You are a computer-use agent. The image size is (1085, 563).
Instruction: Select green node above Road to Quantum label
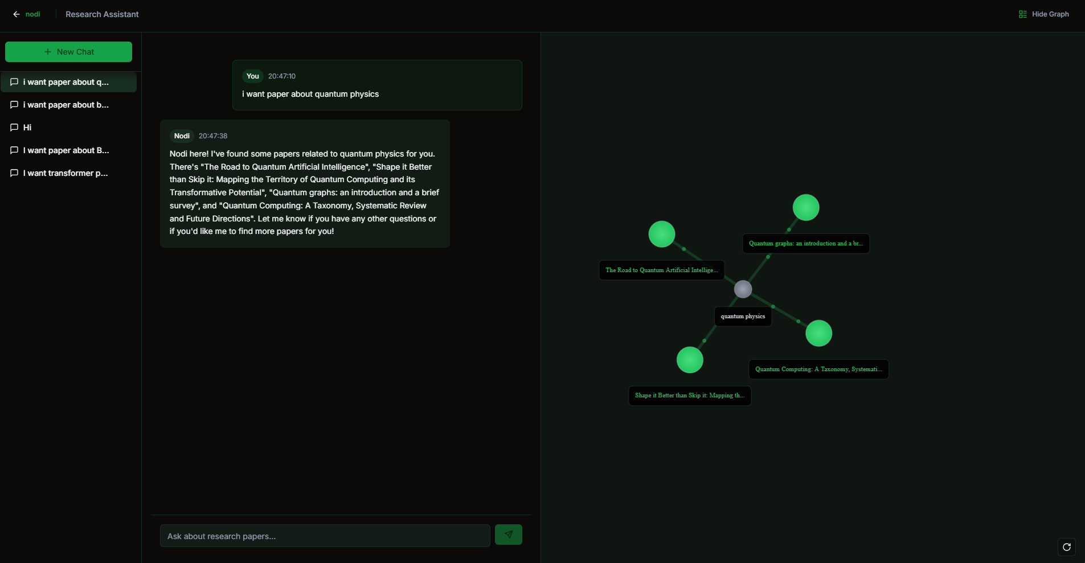(x=661, y=234)
